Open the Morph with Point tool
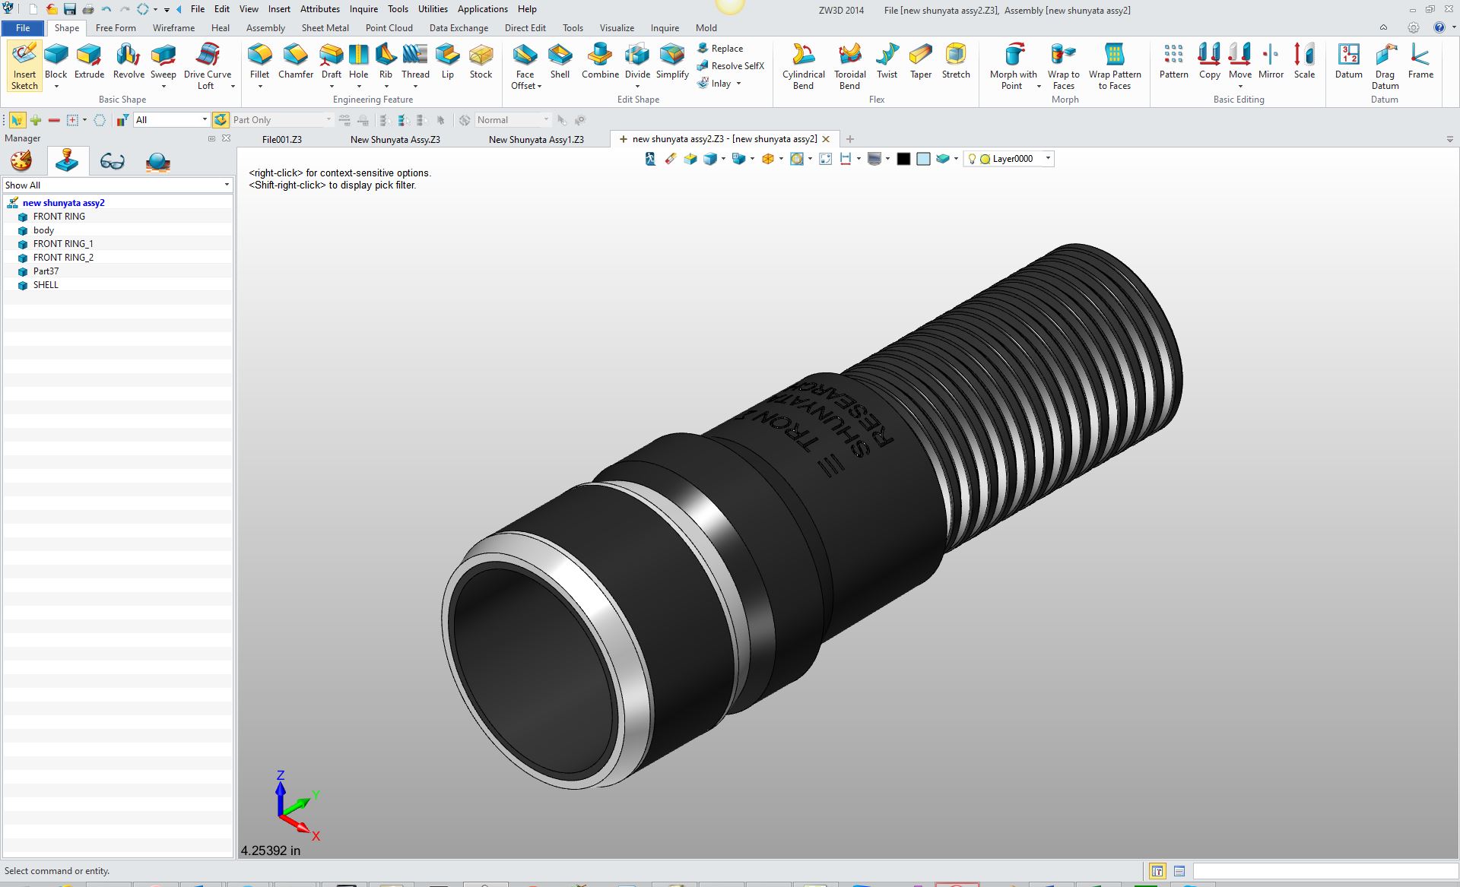This screenshot has height=887, width=1460. [1013, 66]
